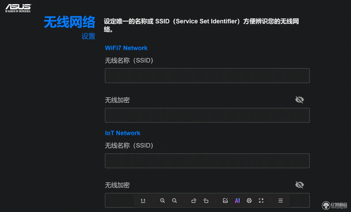351x212 pixels.
Task: Toggle WiFi7 password visibility eye
Action: coord(300,99)
